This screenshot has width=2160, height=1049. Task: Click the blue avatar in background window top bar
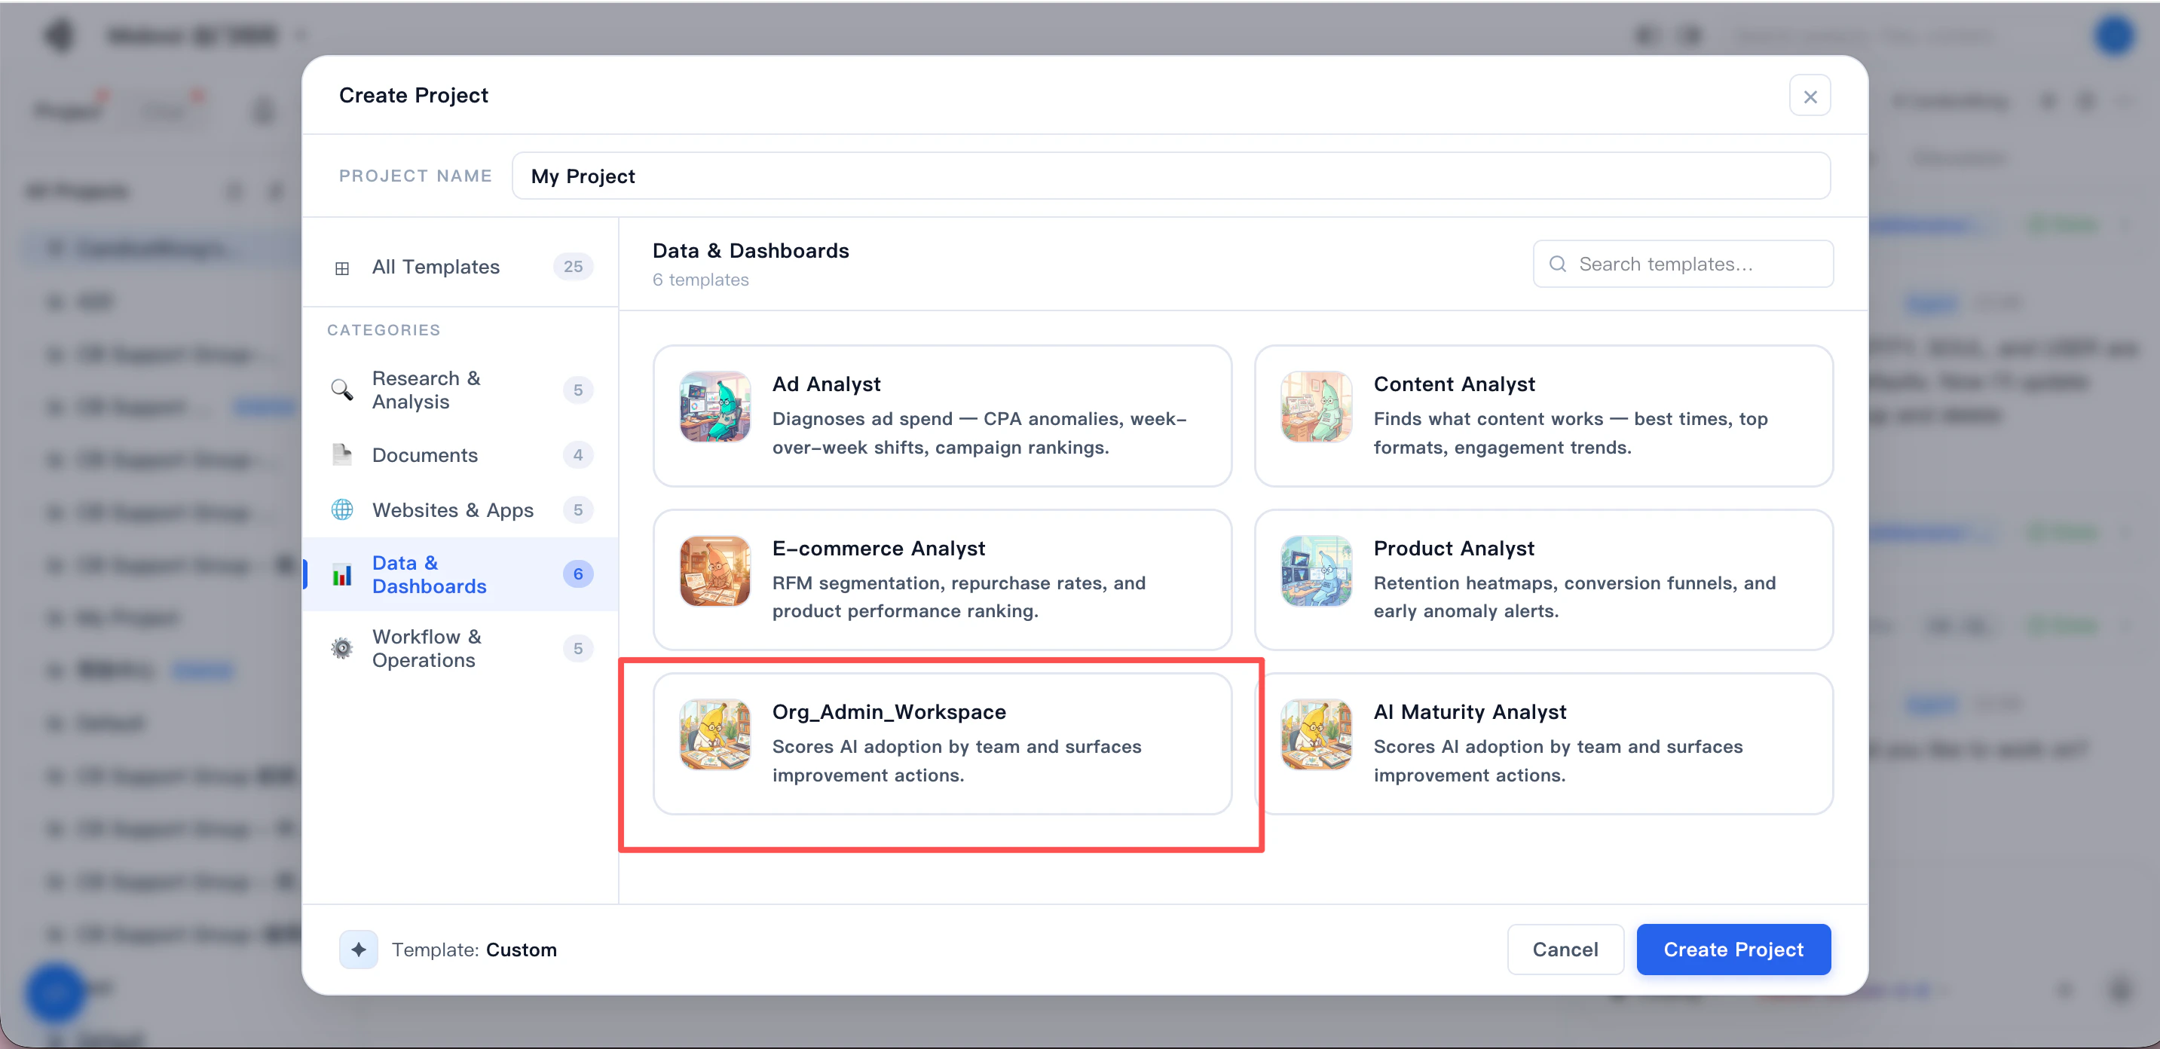(x=2114, y=36)
